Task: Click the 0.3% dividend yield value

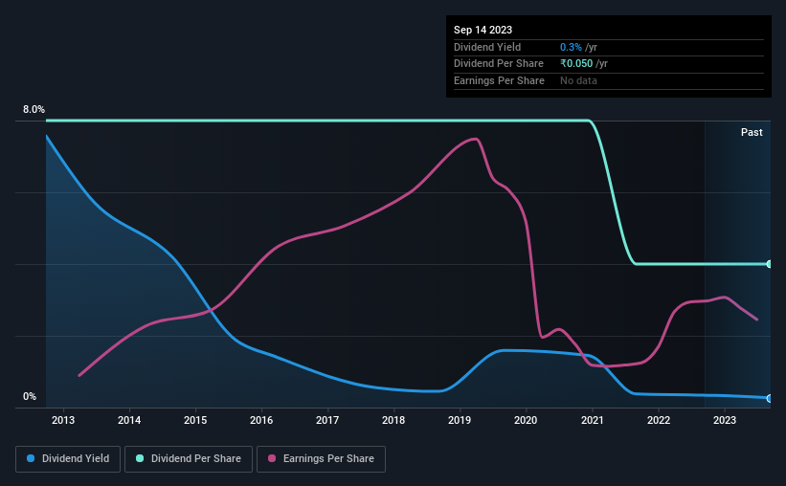Action: pos(571,47)
